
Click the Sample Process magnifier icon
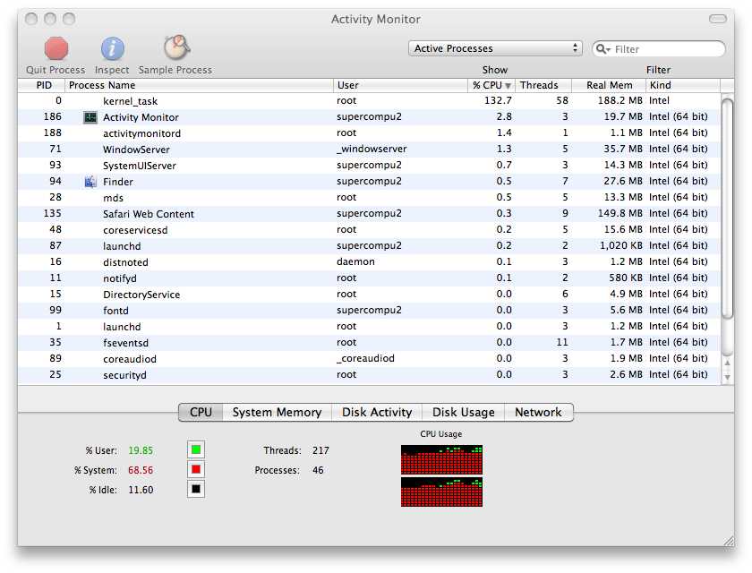(176, 48)
